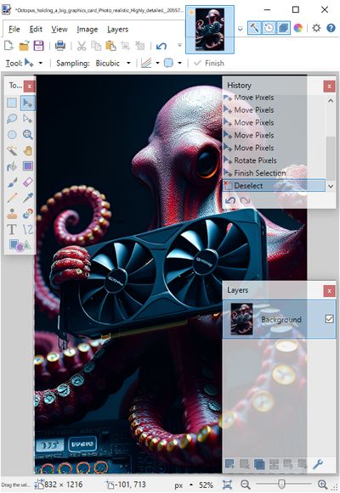This screenshot has width=340, height=493.
Task: Close the Tools window
Action: click(29, 87)
